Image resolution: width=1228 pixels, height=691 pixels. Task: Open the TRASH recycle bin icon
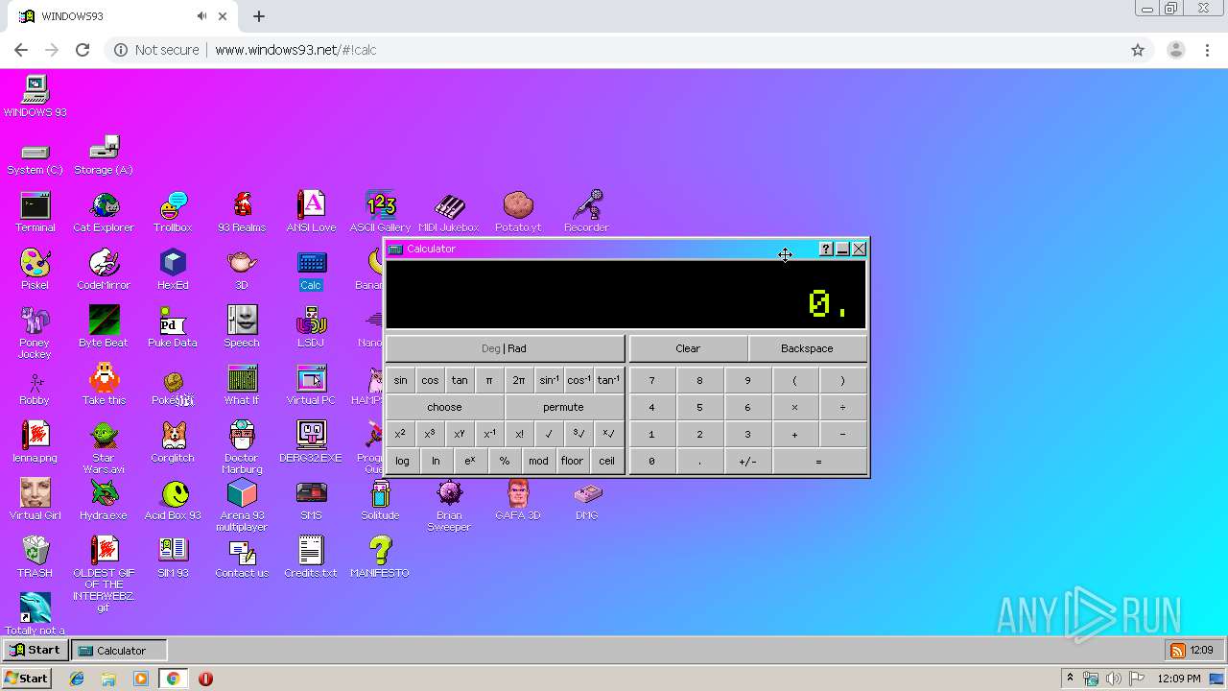35,557
